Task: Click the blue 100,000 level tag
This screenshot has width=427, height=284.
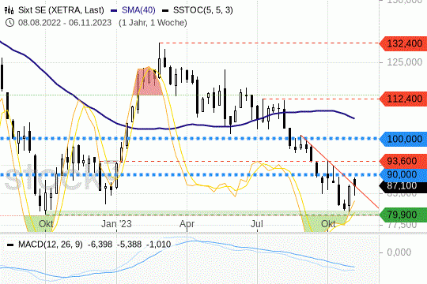Action: coord(403,139)
